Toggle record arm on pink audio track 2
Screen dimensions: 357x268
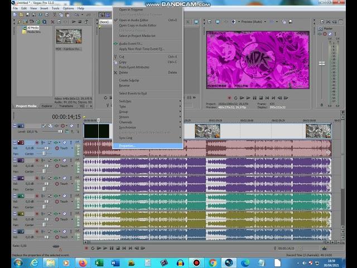coord(36,142)
